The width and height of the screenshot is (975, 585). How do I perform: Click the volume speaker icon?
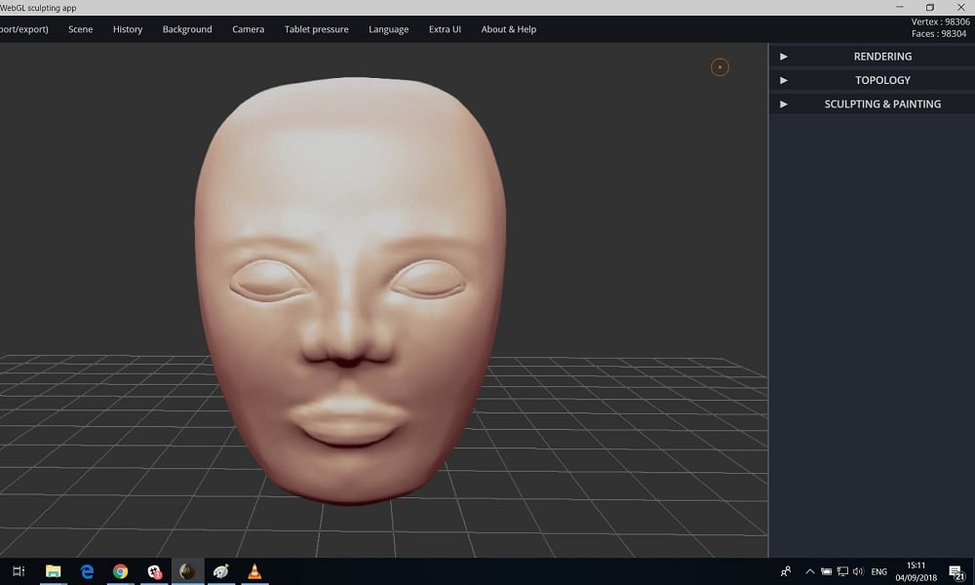tap(858, 571)
